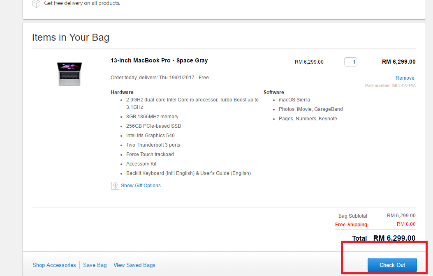Click the Accessory Kit spec
433x276 pixels.
pyautogui.click(x=141, y=164)
